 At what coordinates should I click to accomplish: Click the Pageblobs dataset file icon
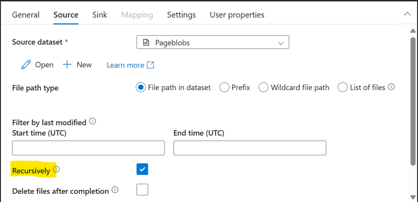click(x=146, y=43)
